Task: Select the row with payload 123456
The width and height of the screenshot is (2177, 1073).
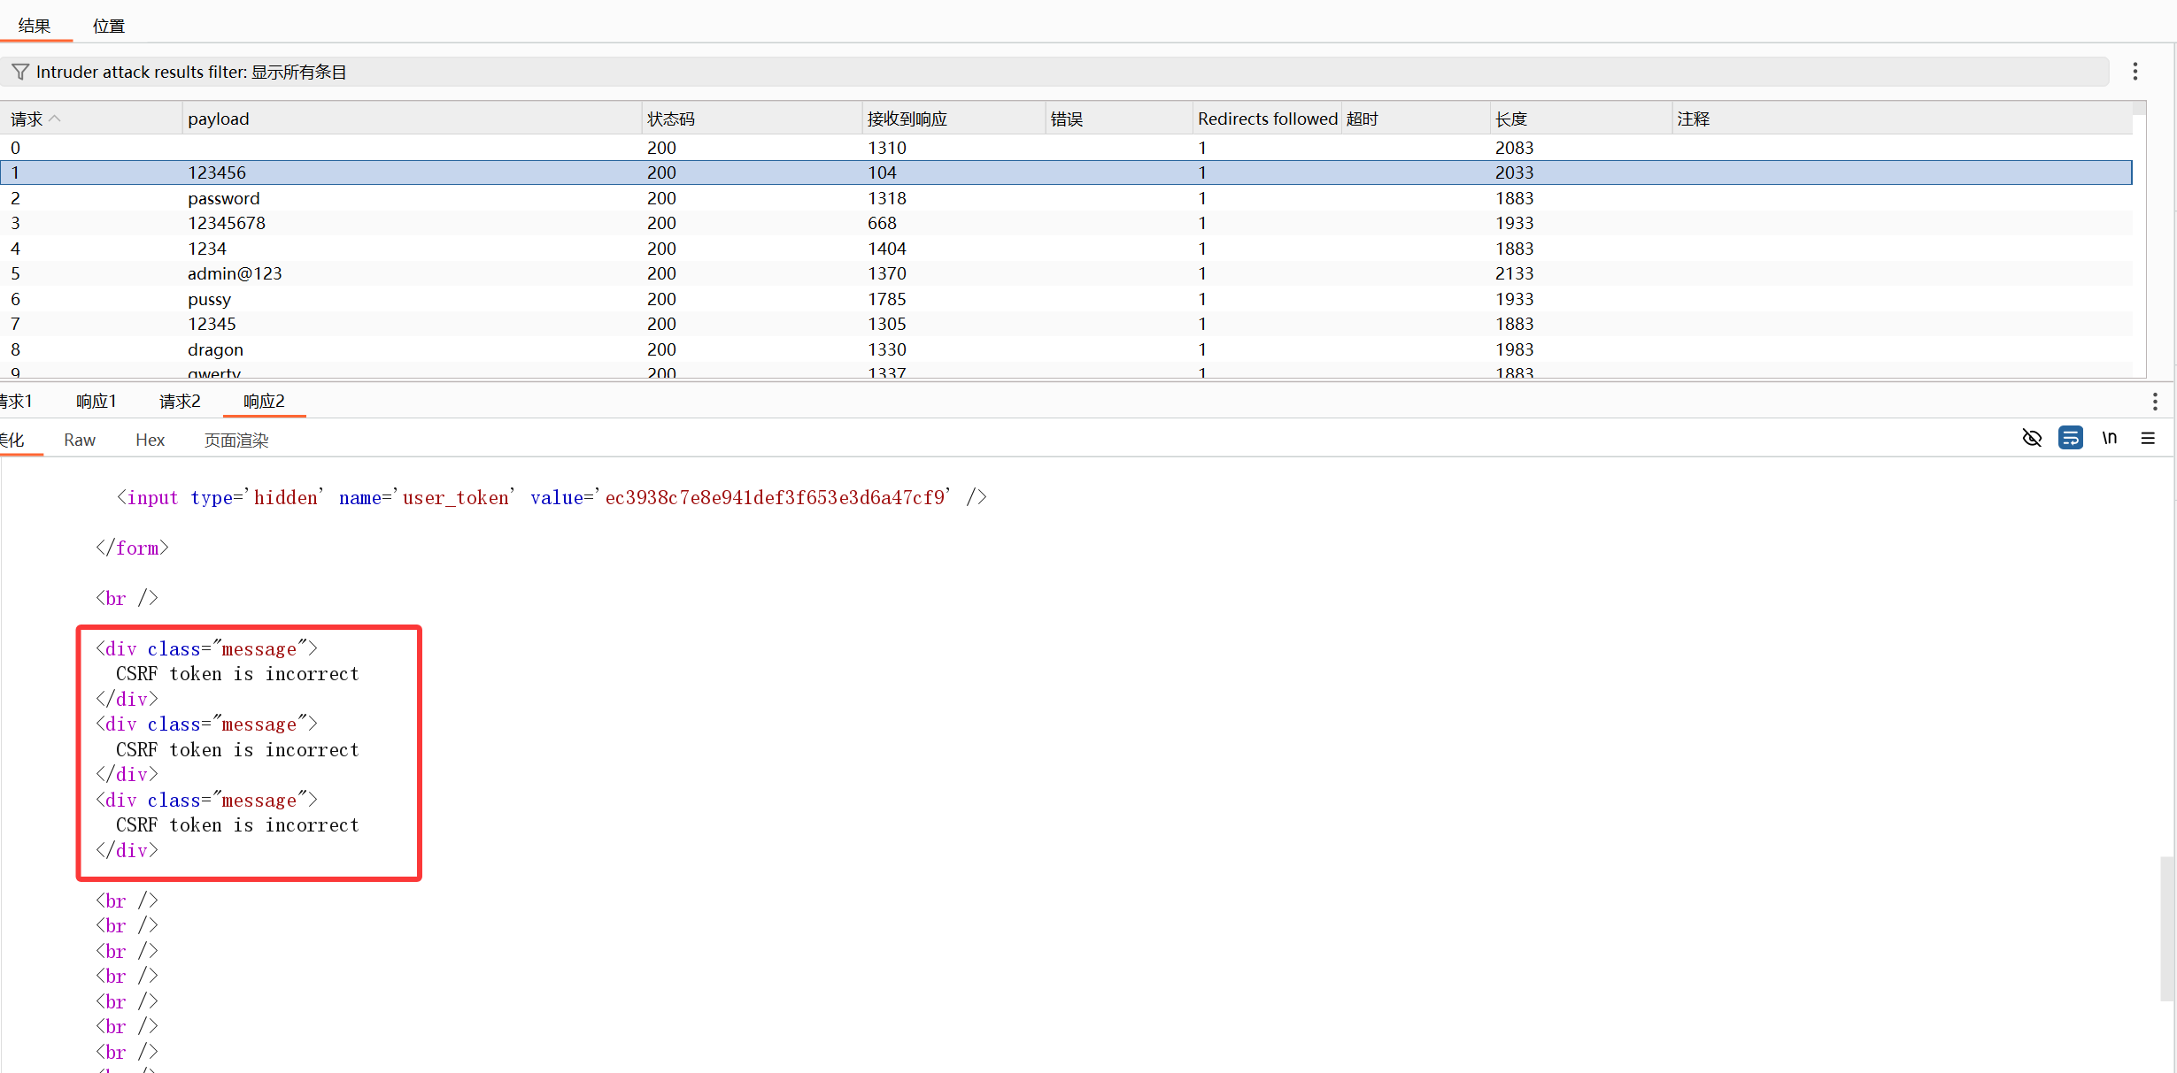Action: [x=1066, y=172]
